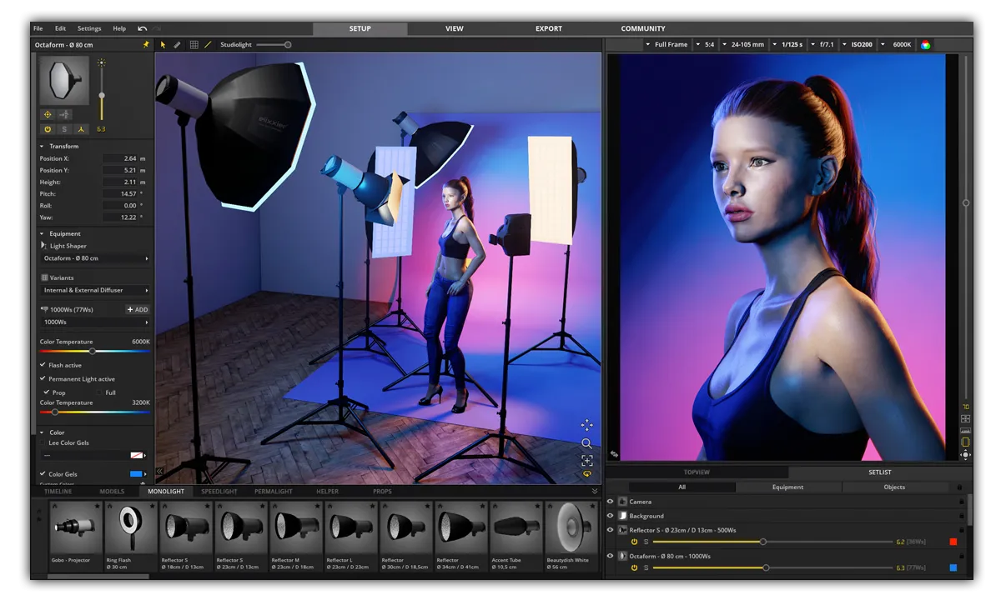Click the pin icon on the Octaform panel
Image resolution: width=1001 pixels, height=605 pixels.
(146, 45)
